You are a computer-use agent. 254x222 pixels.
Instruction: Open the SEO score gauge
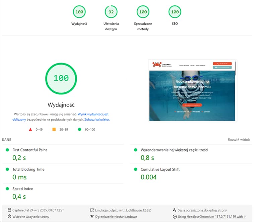175,12
